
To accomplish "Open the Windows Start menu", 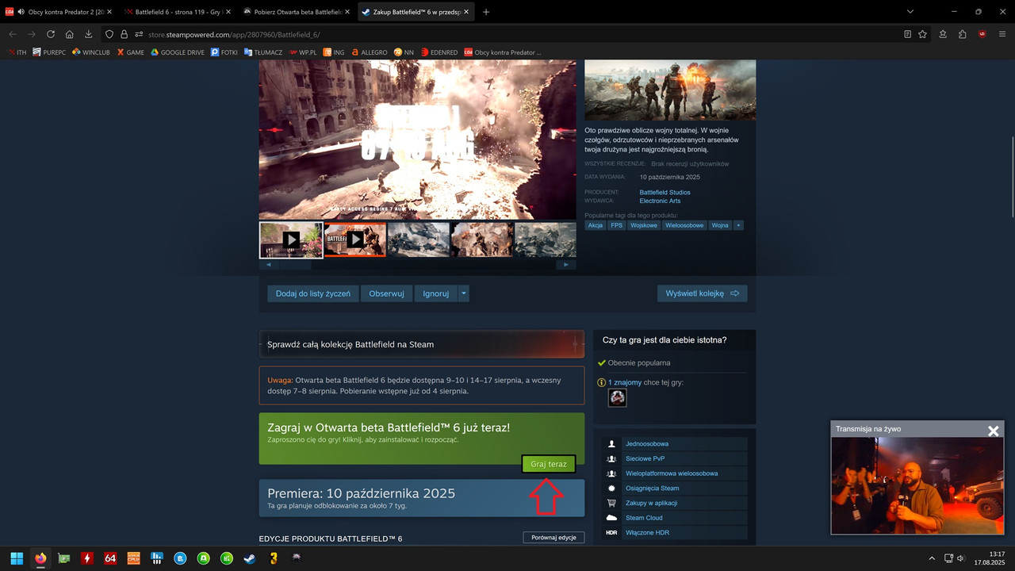I will [16, 558].
